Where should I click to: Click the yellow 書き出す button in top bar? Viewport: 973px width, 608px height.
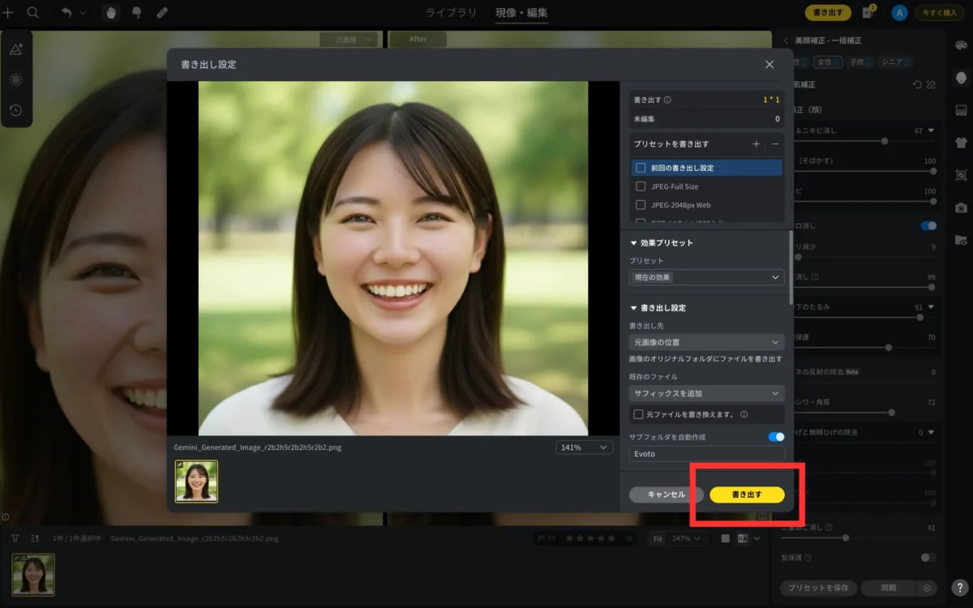click(828, 12)
